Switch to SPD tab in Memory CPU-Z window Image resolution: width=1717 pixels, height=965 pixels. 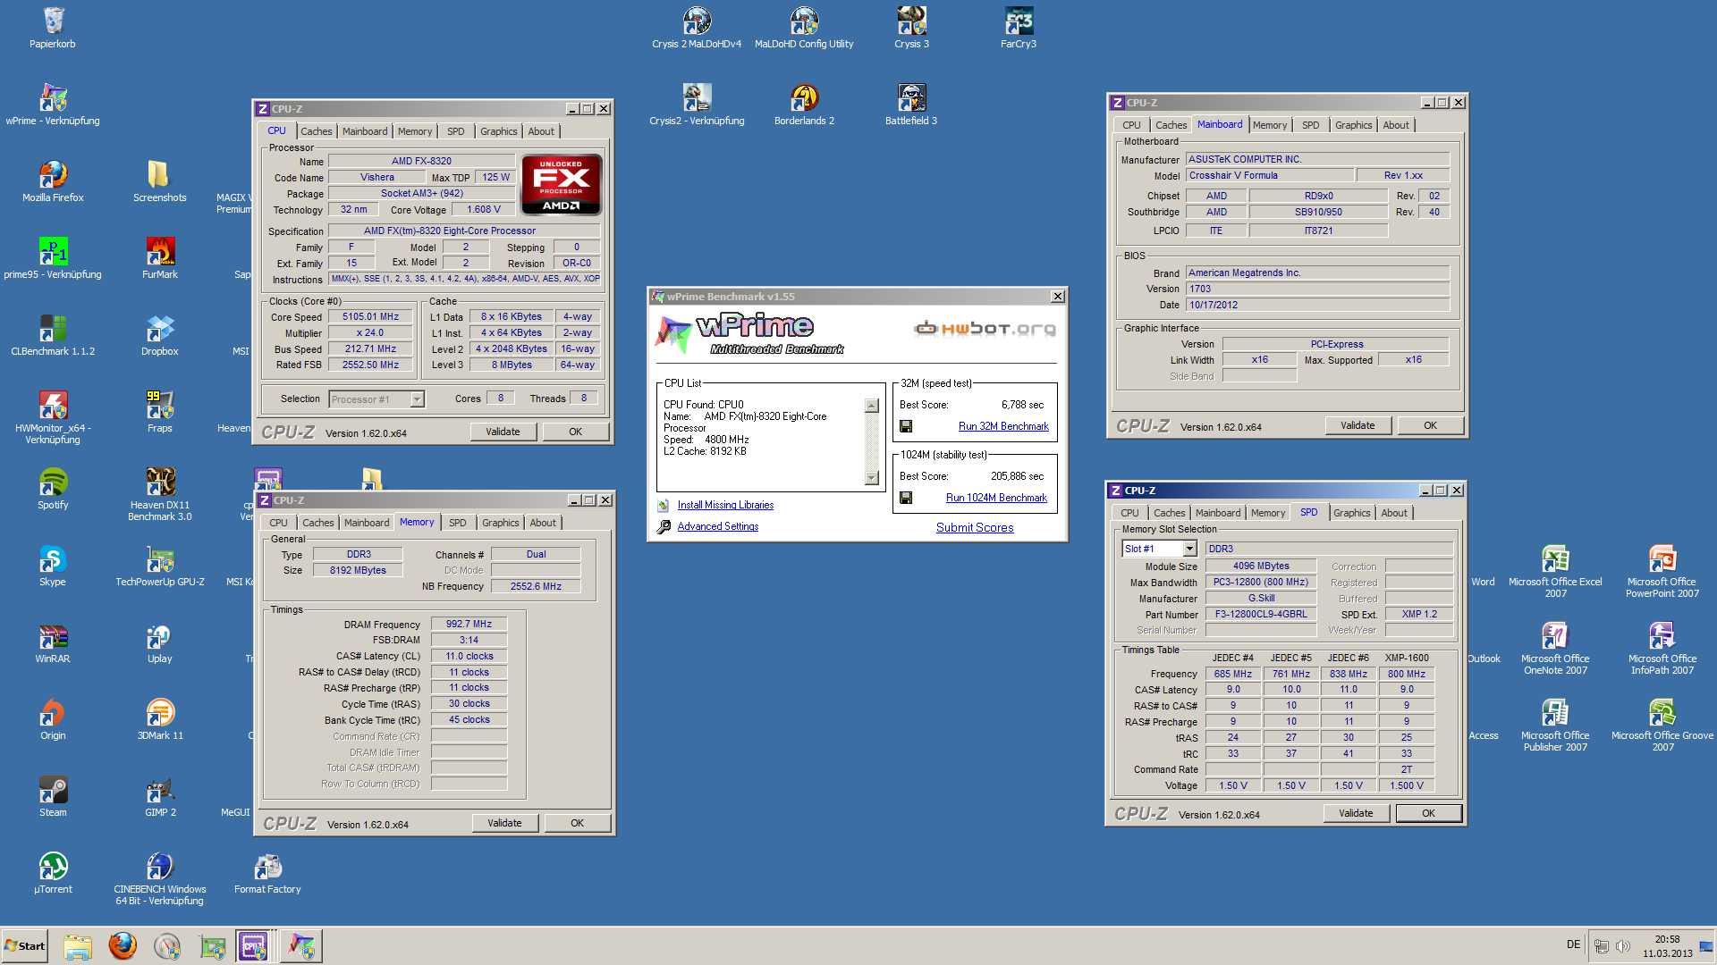[457, 523]
